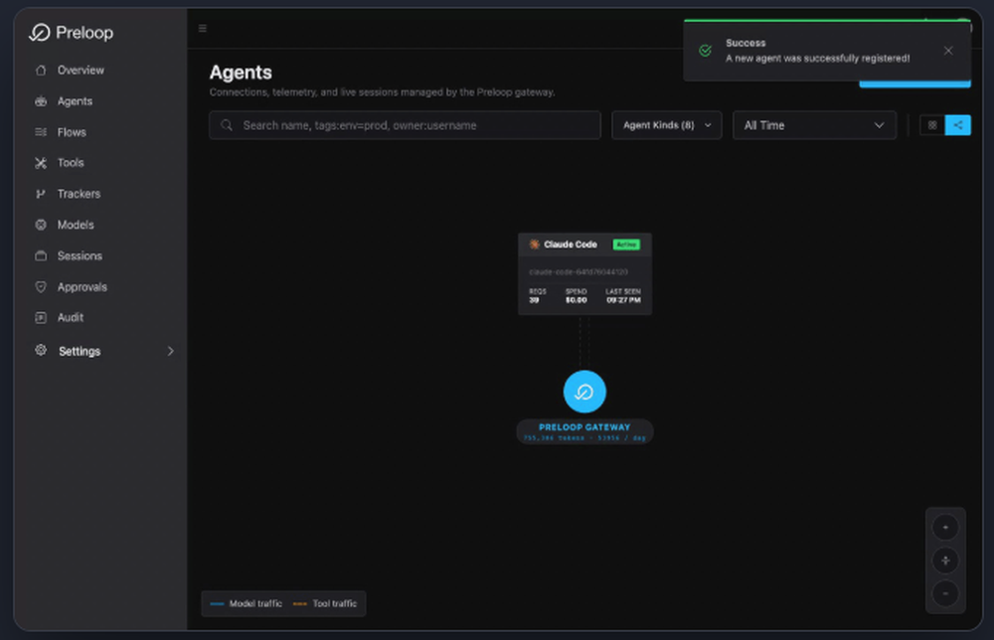
Task: Click the gateway token stats text
Action: (584, 438)
